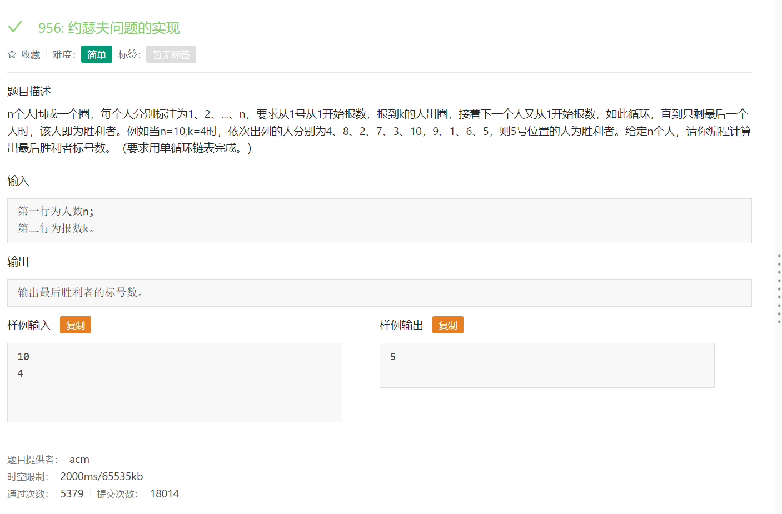This screenshot has width=782, height=514.
Task: Click the 暂无标签 tag chip
Action: (171, 54)
